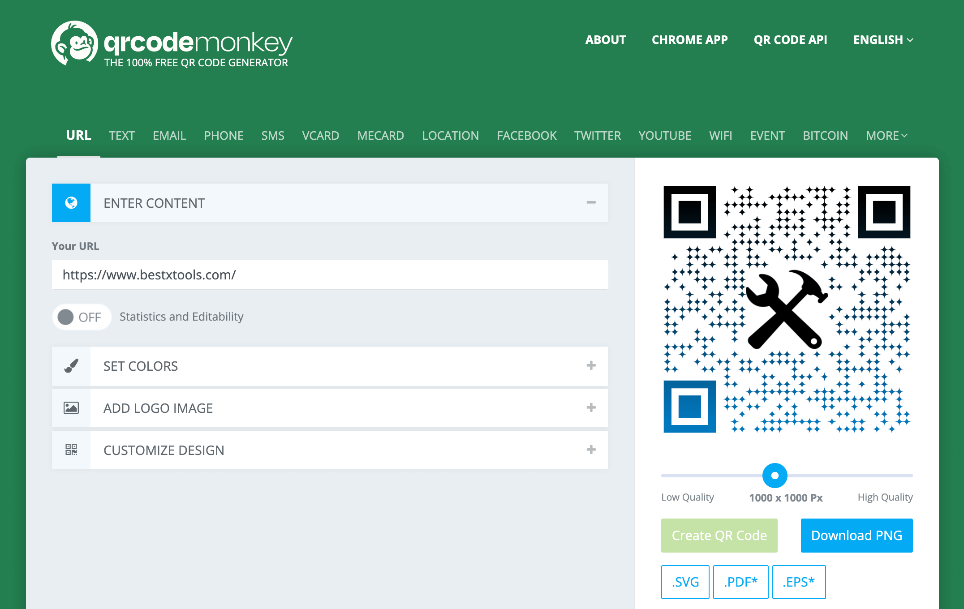Click the quality slider handle
This screenshot has width=964, height=609.
(775, 476)
